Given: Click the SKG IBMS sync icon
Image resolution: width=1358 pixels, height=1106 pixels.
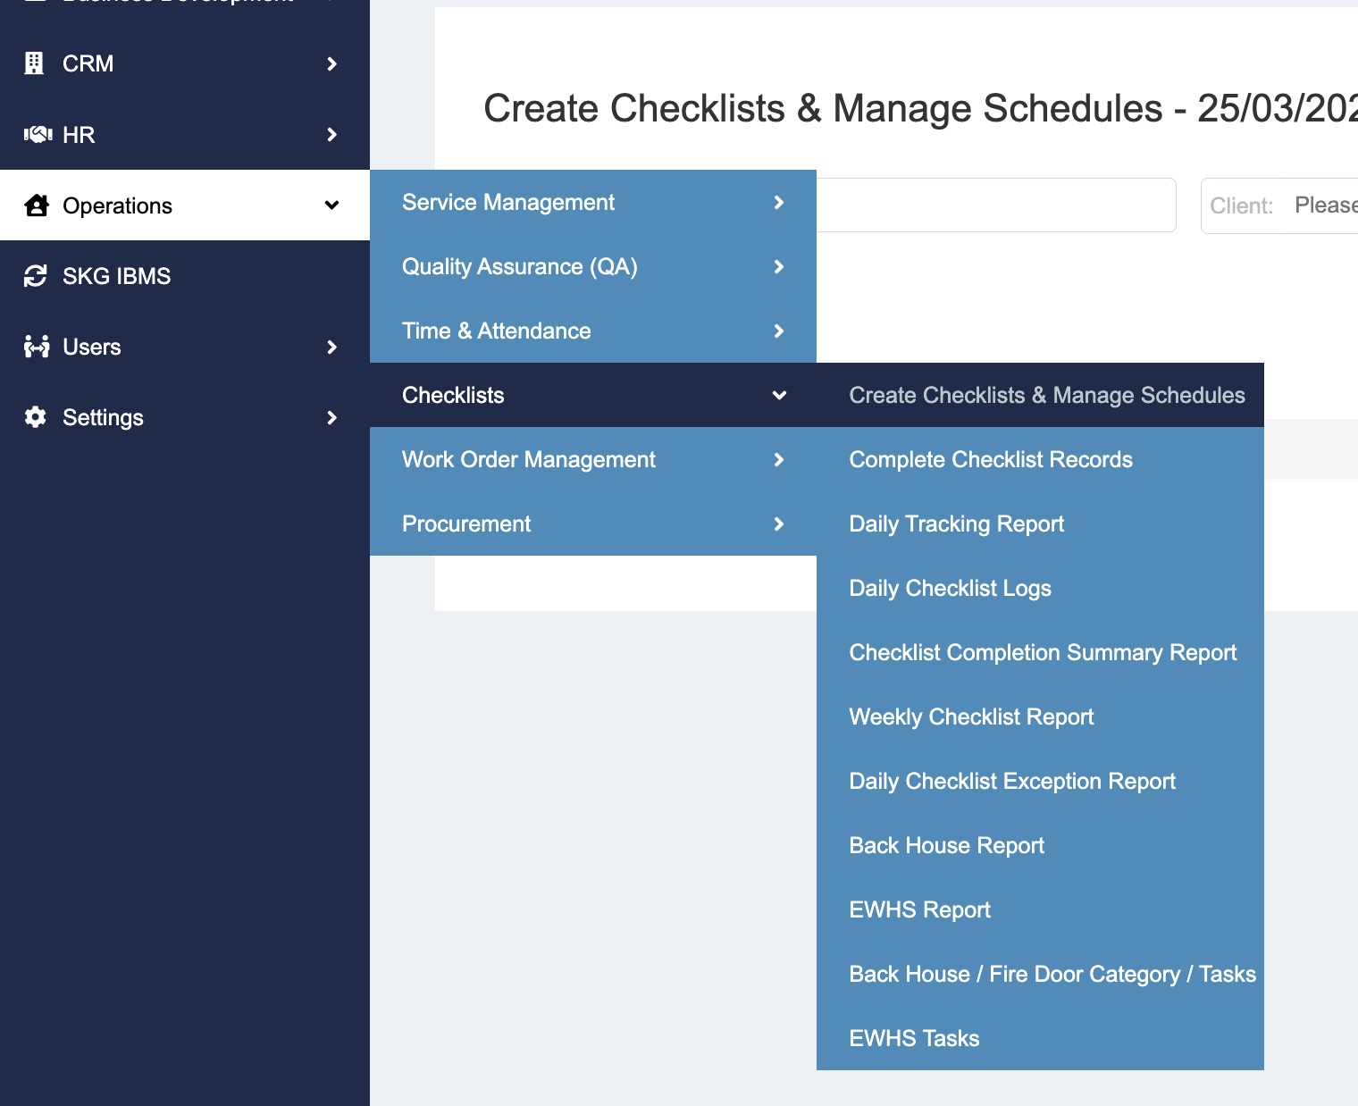Looking at the screenshot, I should [35, 276].
